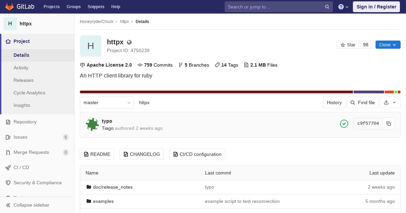
Task: Open the 759 Commits link
Action: [155, 65]
